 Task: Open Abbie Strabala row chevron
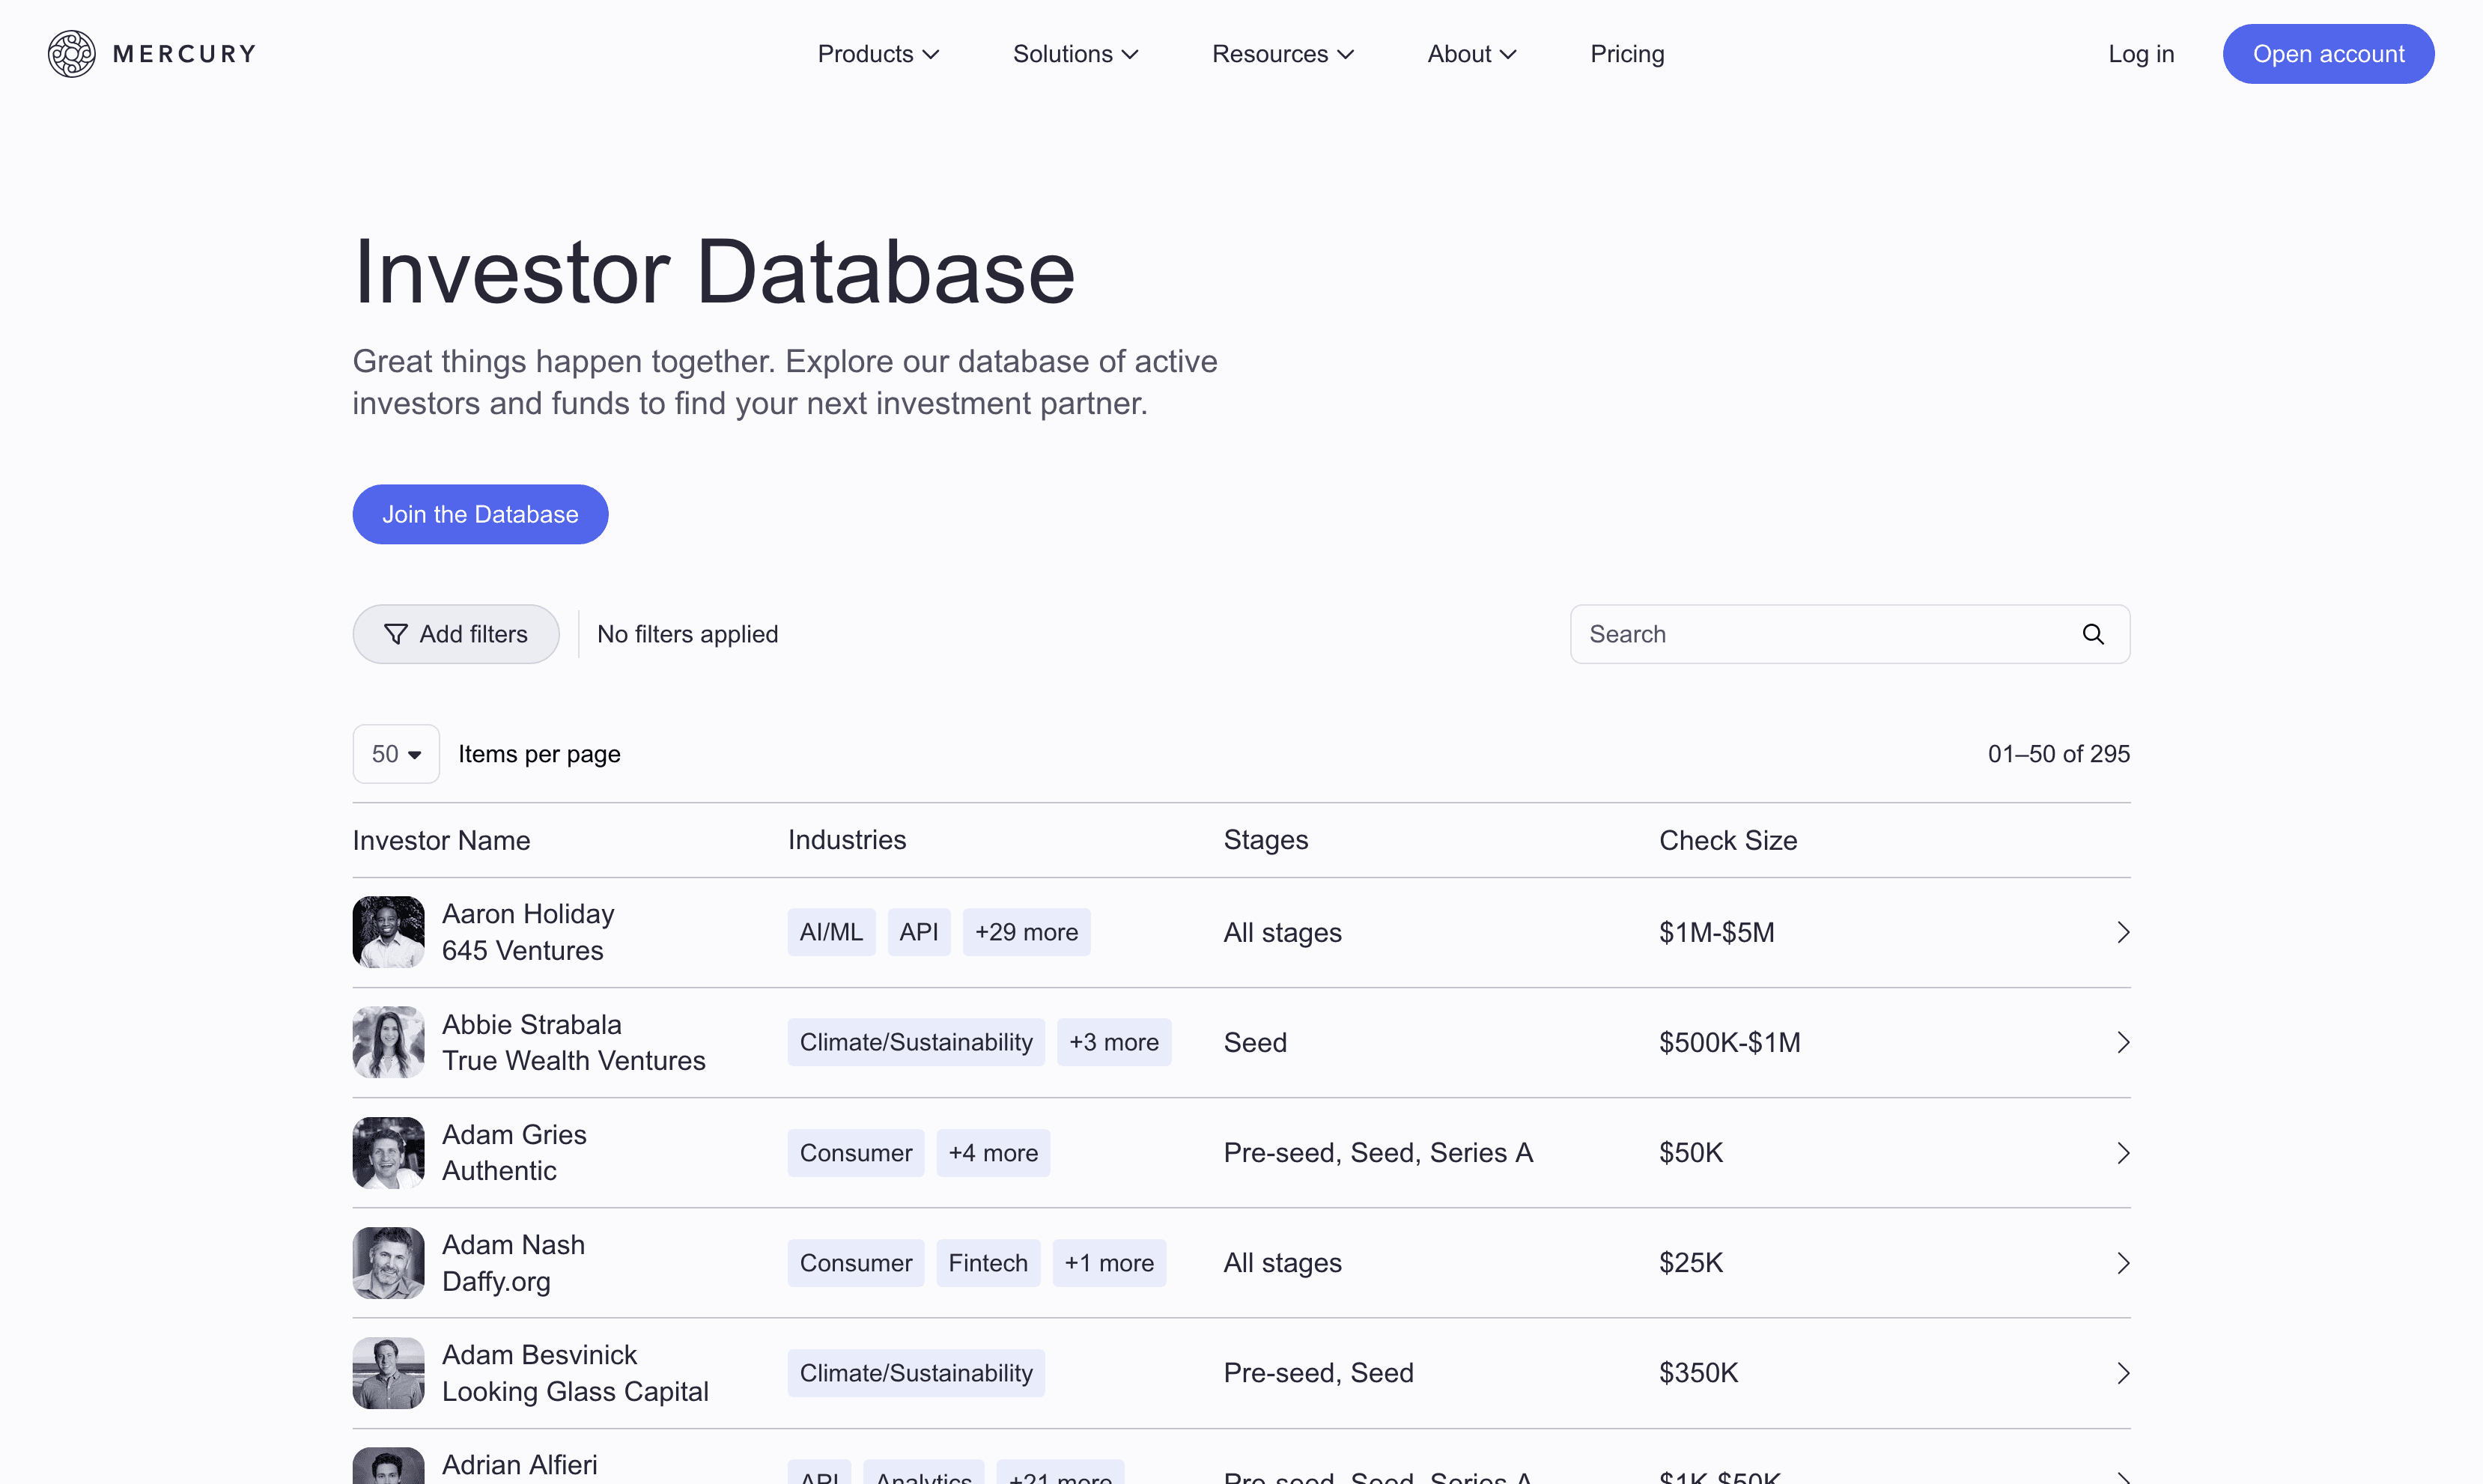pos(2122,1042)
